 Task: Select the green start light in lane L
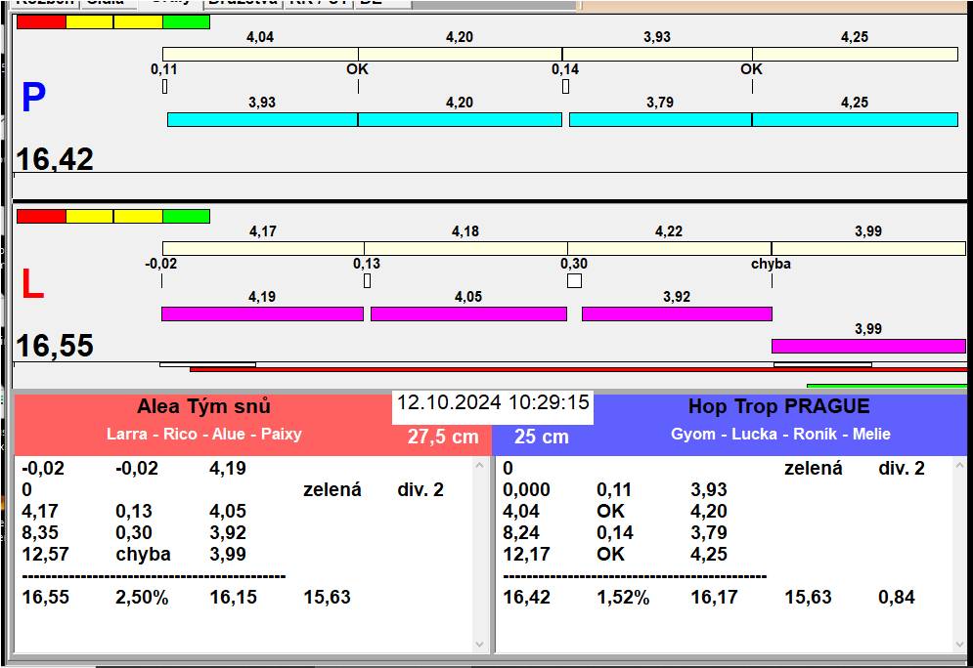(186, 216)
